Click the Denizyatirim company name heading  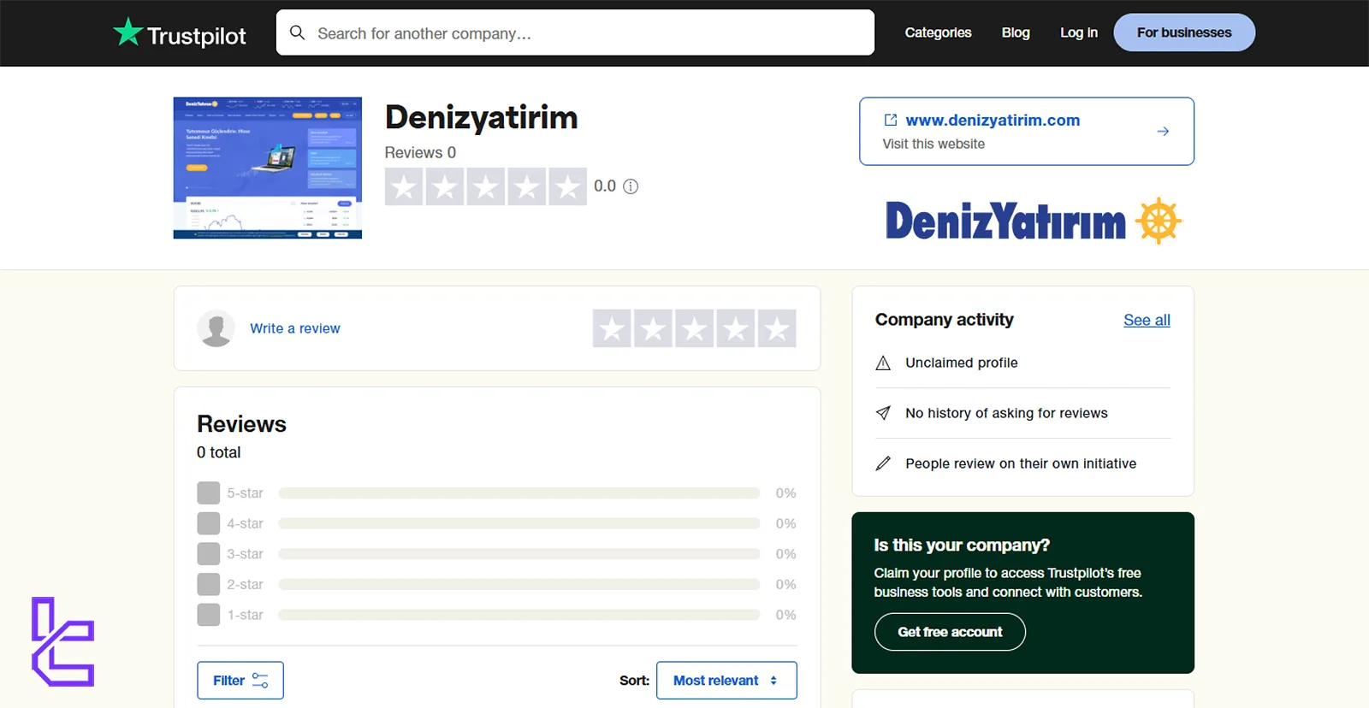tap(482, 118)
